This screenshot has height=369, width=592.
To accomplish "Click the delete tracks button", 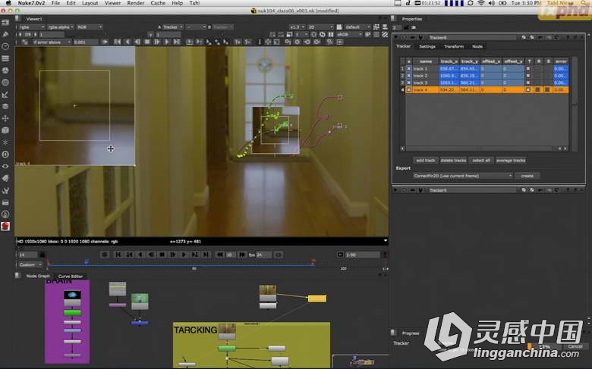I will click(x=453, y=161).
